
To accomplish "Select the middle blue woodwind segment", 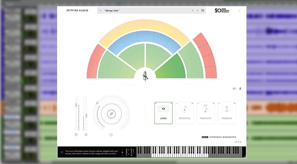I will click(x=146, y=36).
